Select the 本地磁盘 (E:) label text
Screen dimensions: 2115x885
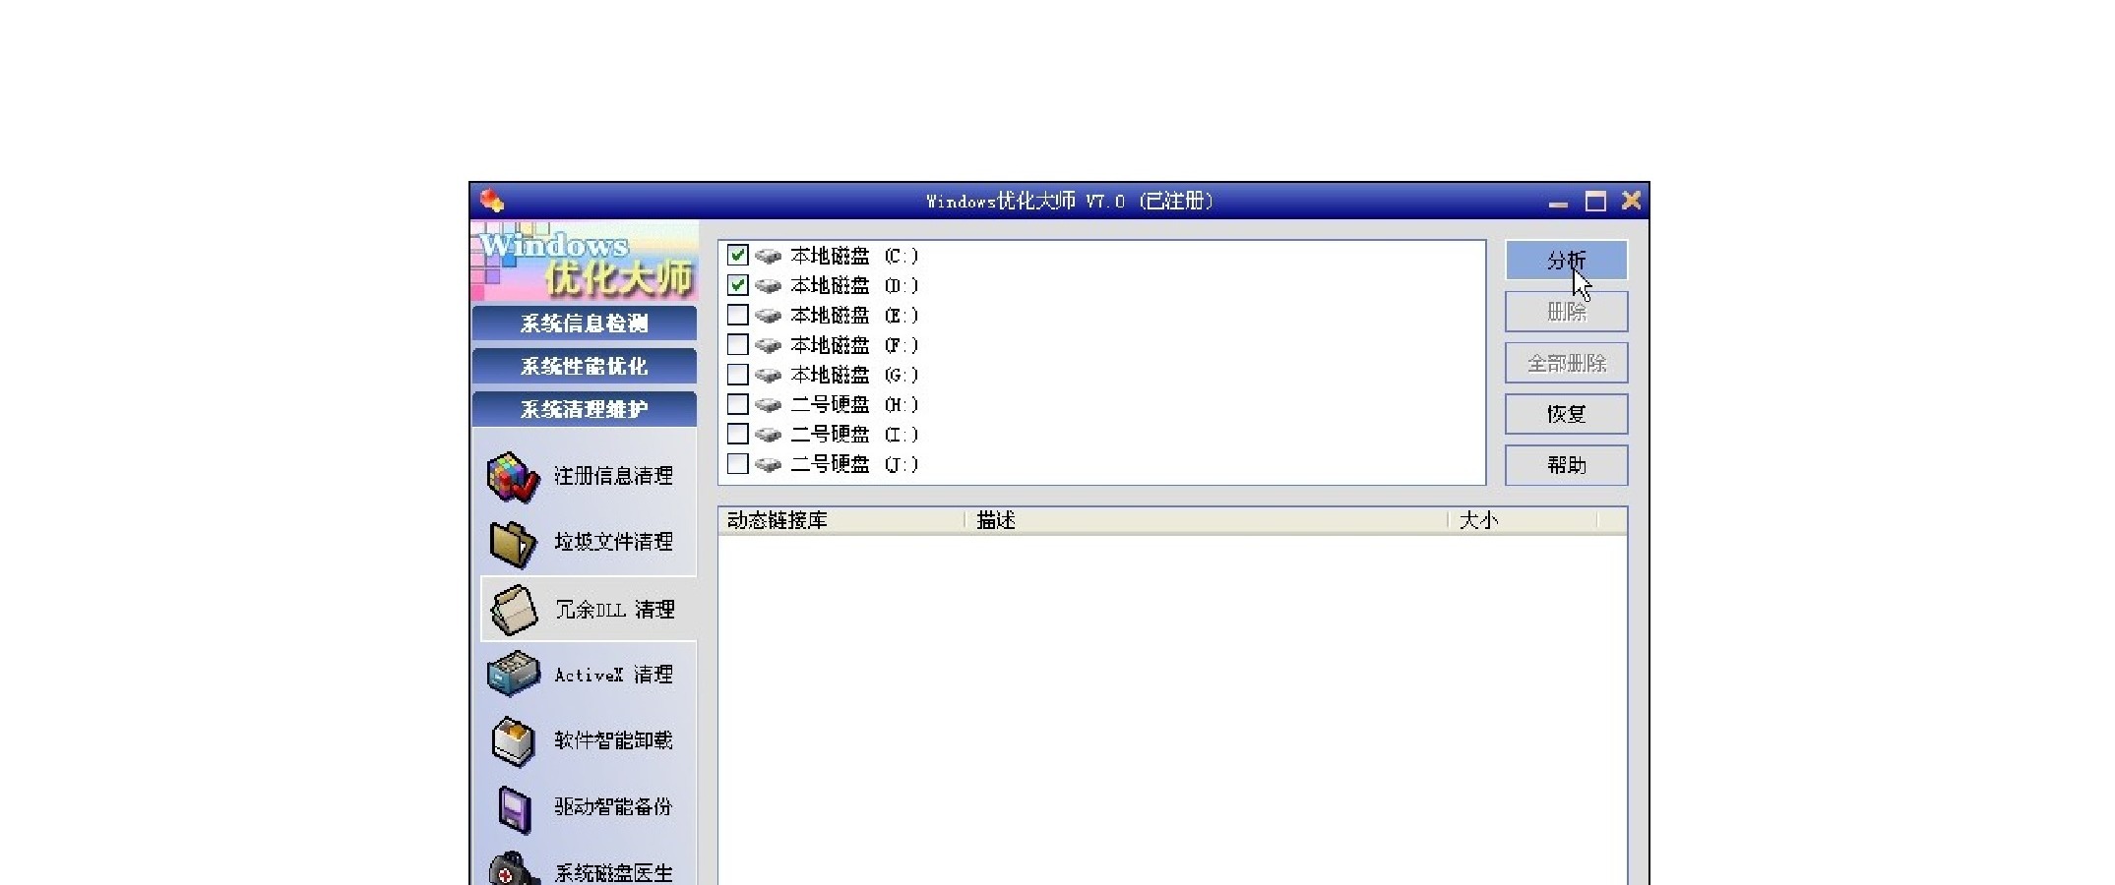[x=854, y=316]
